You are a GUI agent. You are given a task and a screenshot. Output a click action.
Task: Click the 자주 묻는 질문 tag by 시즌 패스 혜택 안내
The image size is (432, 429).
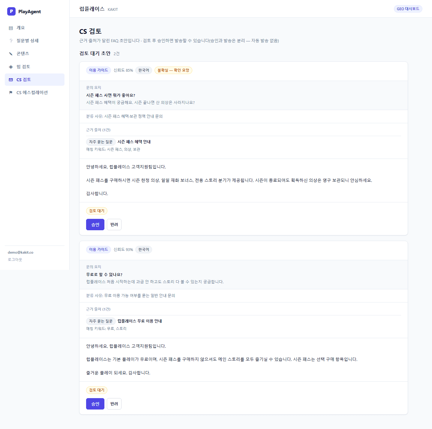[101, 142]
